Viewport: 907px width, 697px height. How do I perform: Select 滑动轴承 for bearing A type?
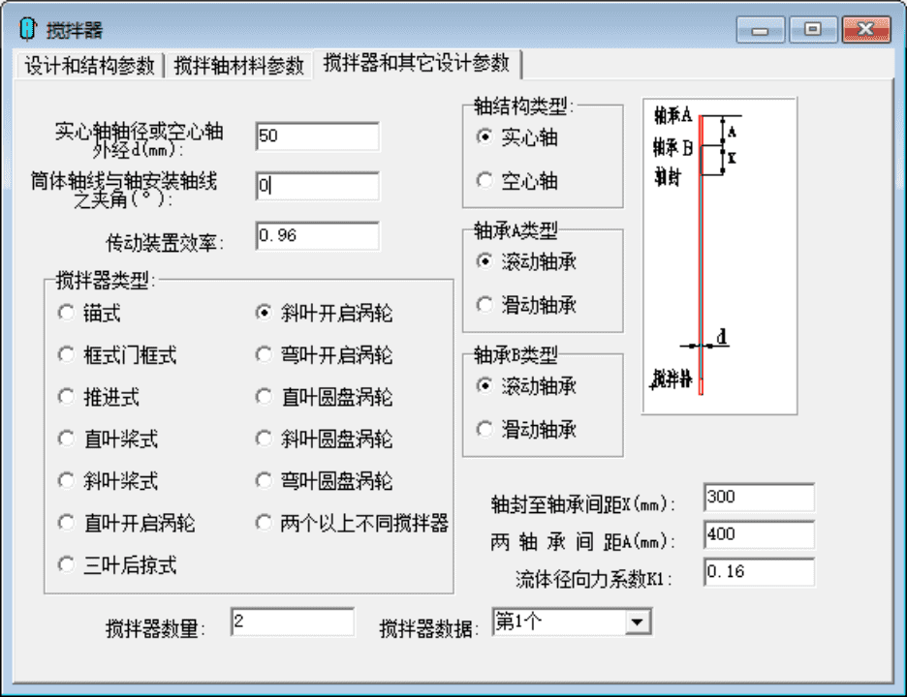[484, 305]
